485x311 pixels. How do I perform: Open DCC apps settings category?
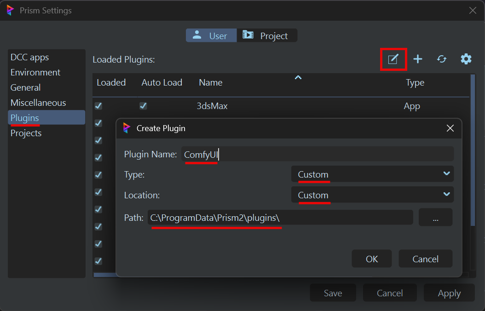tap(30, 57)
